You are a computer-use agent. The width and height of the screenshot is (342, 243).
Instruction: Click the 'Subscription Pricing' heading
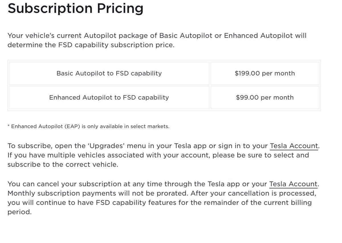pyautogui.click(x=76, y=9)
